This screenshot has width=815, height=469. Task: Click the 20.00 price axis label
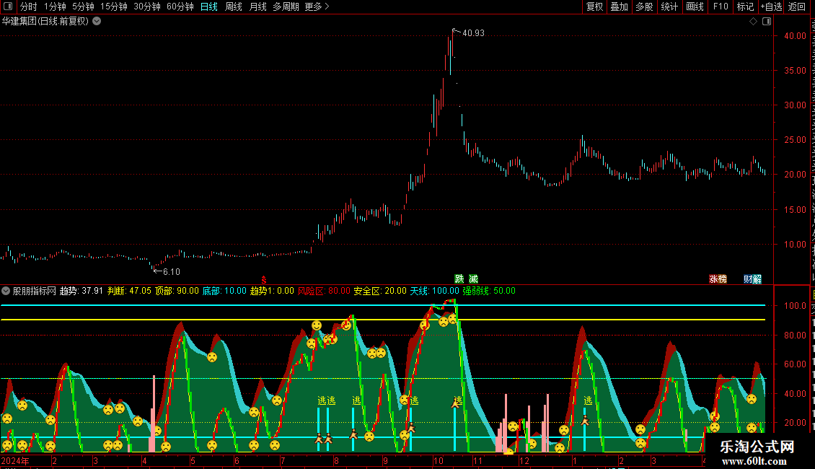pos(796,174)
